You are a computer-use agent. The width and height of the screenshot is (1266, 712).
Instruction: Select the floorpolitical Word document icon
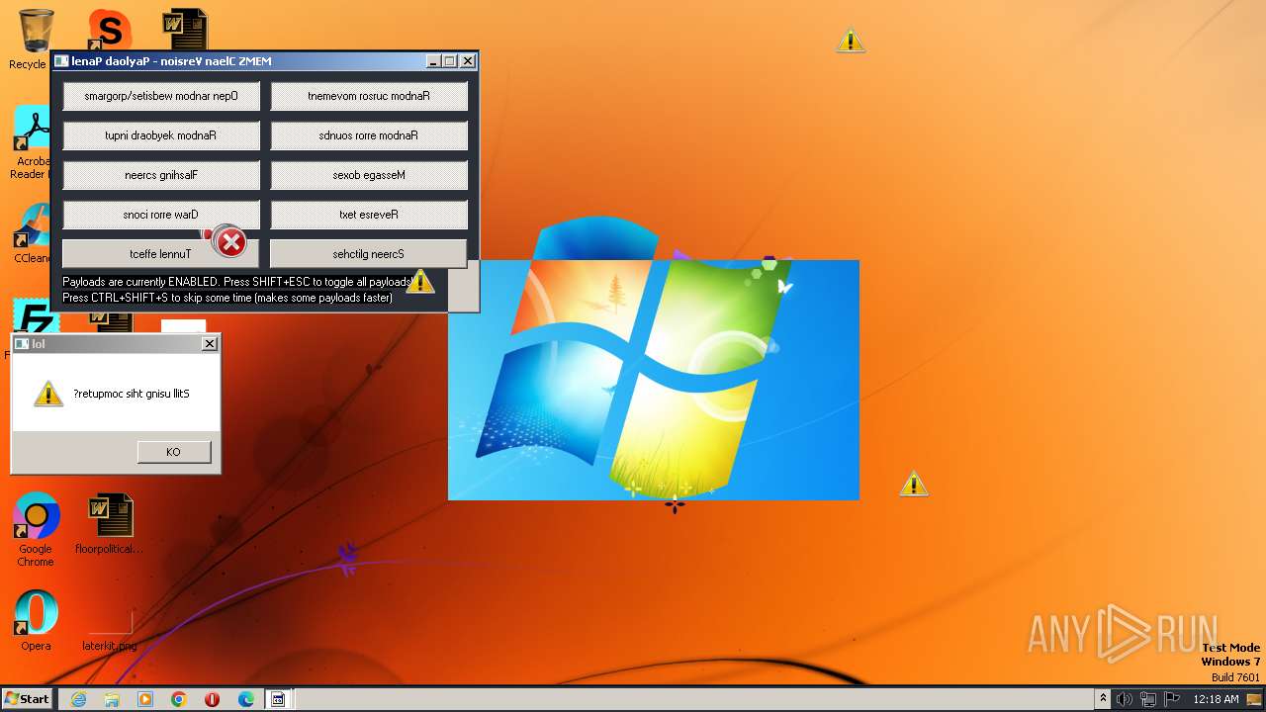pos(110,525)
